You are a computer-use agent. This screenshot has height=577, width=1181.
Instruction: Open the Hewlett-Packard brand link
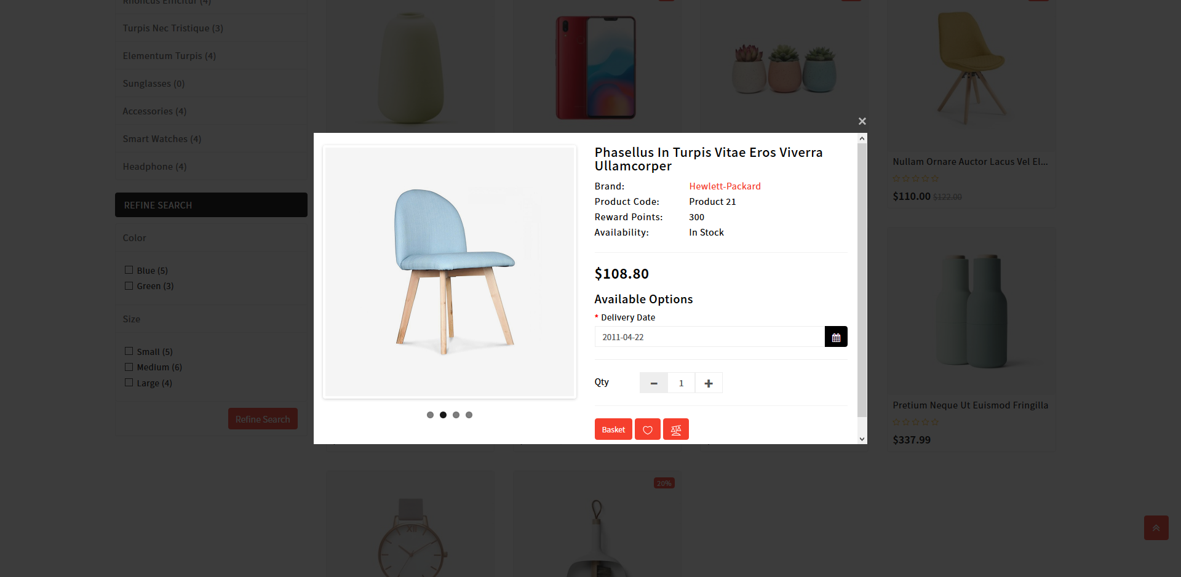pyautogui.click(x=725, y=186)
